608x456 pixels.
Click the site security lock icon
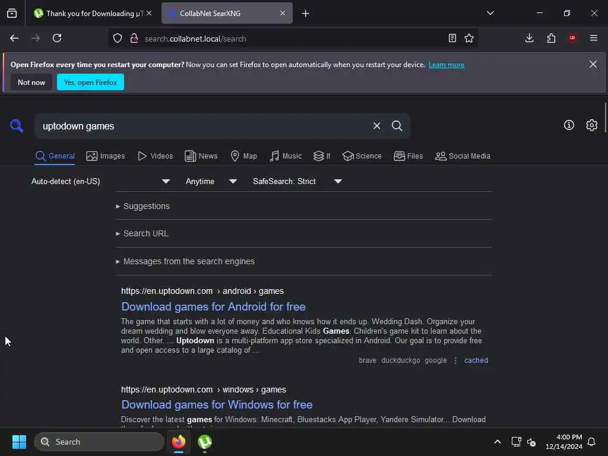tap(134, 38)
